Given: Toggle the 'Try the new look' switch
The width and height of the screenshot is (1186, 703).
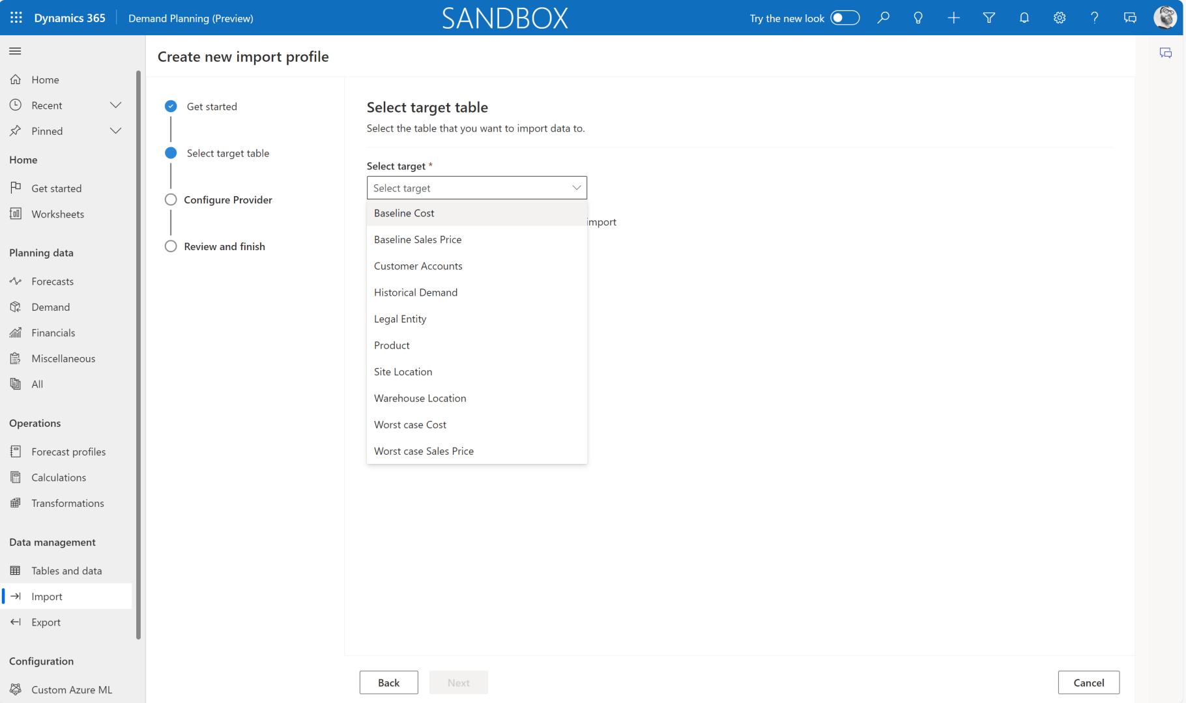Looking at the screenshot, I should [845, 18].
